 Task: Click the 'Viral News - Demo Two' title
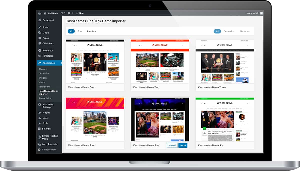point(146,87)
